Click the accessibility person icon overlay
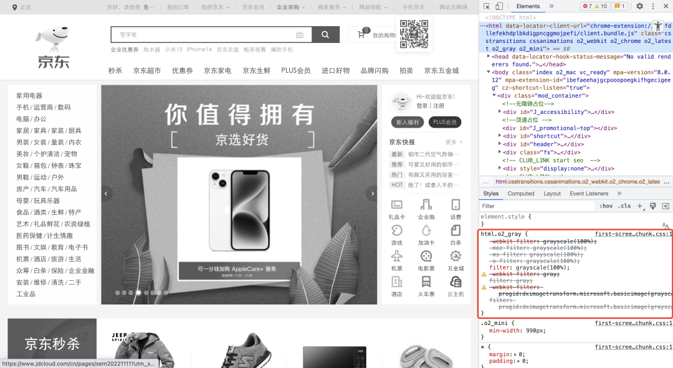 click(x=657, y=27)
